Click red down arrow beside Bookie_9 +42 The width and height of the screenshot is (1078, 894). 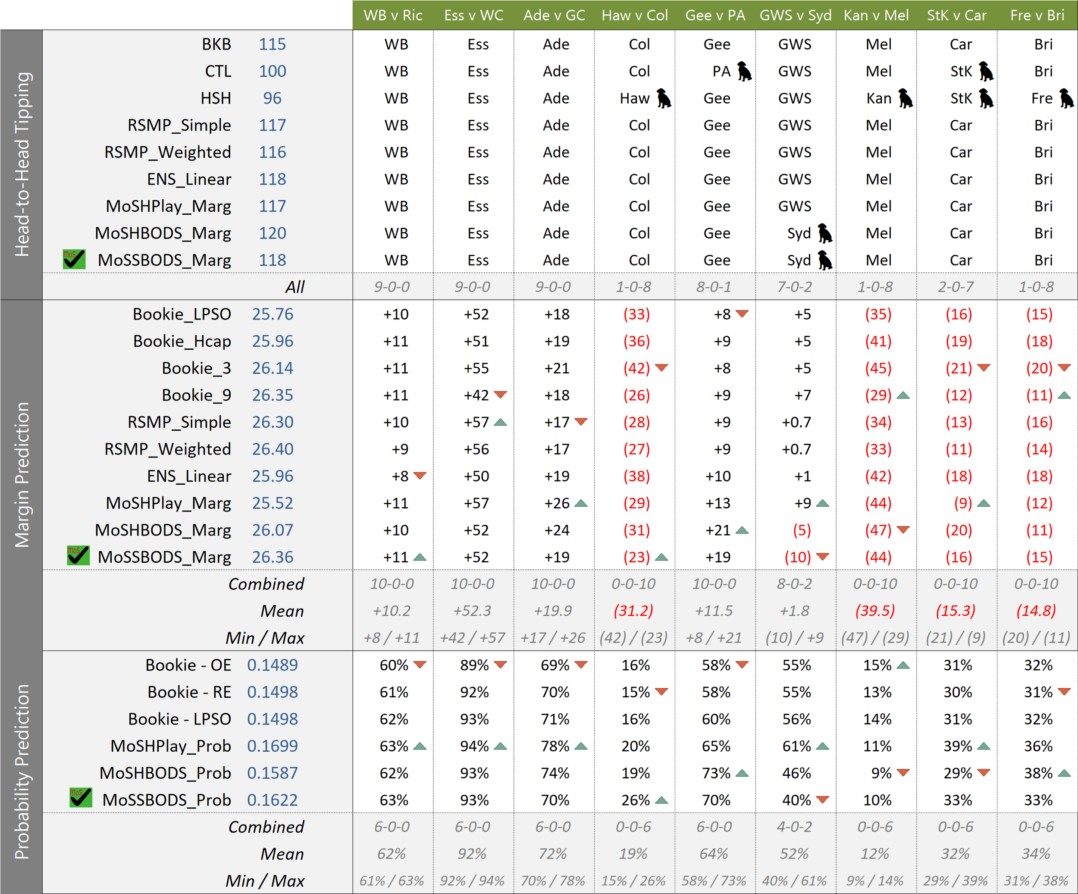coord(500,394)
